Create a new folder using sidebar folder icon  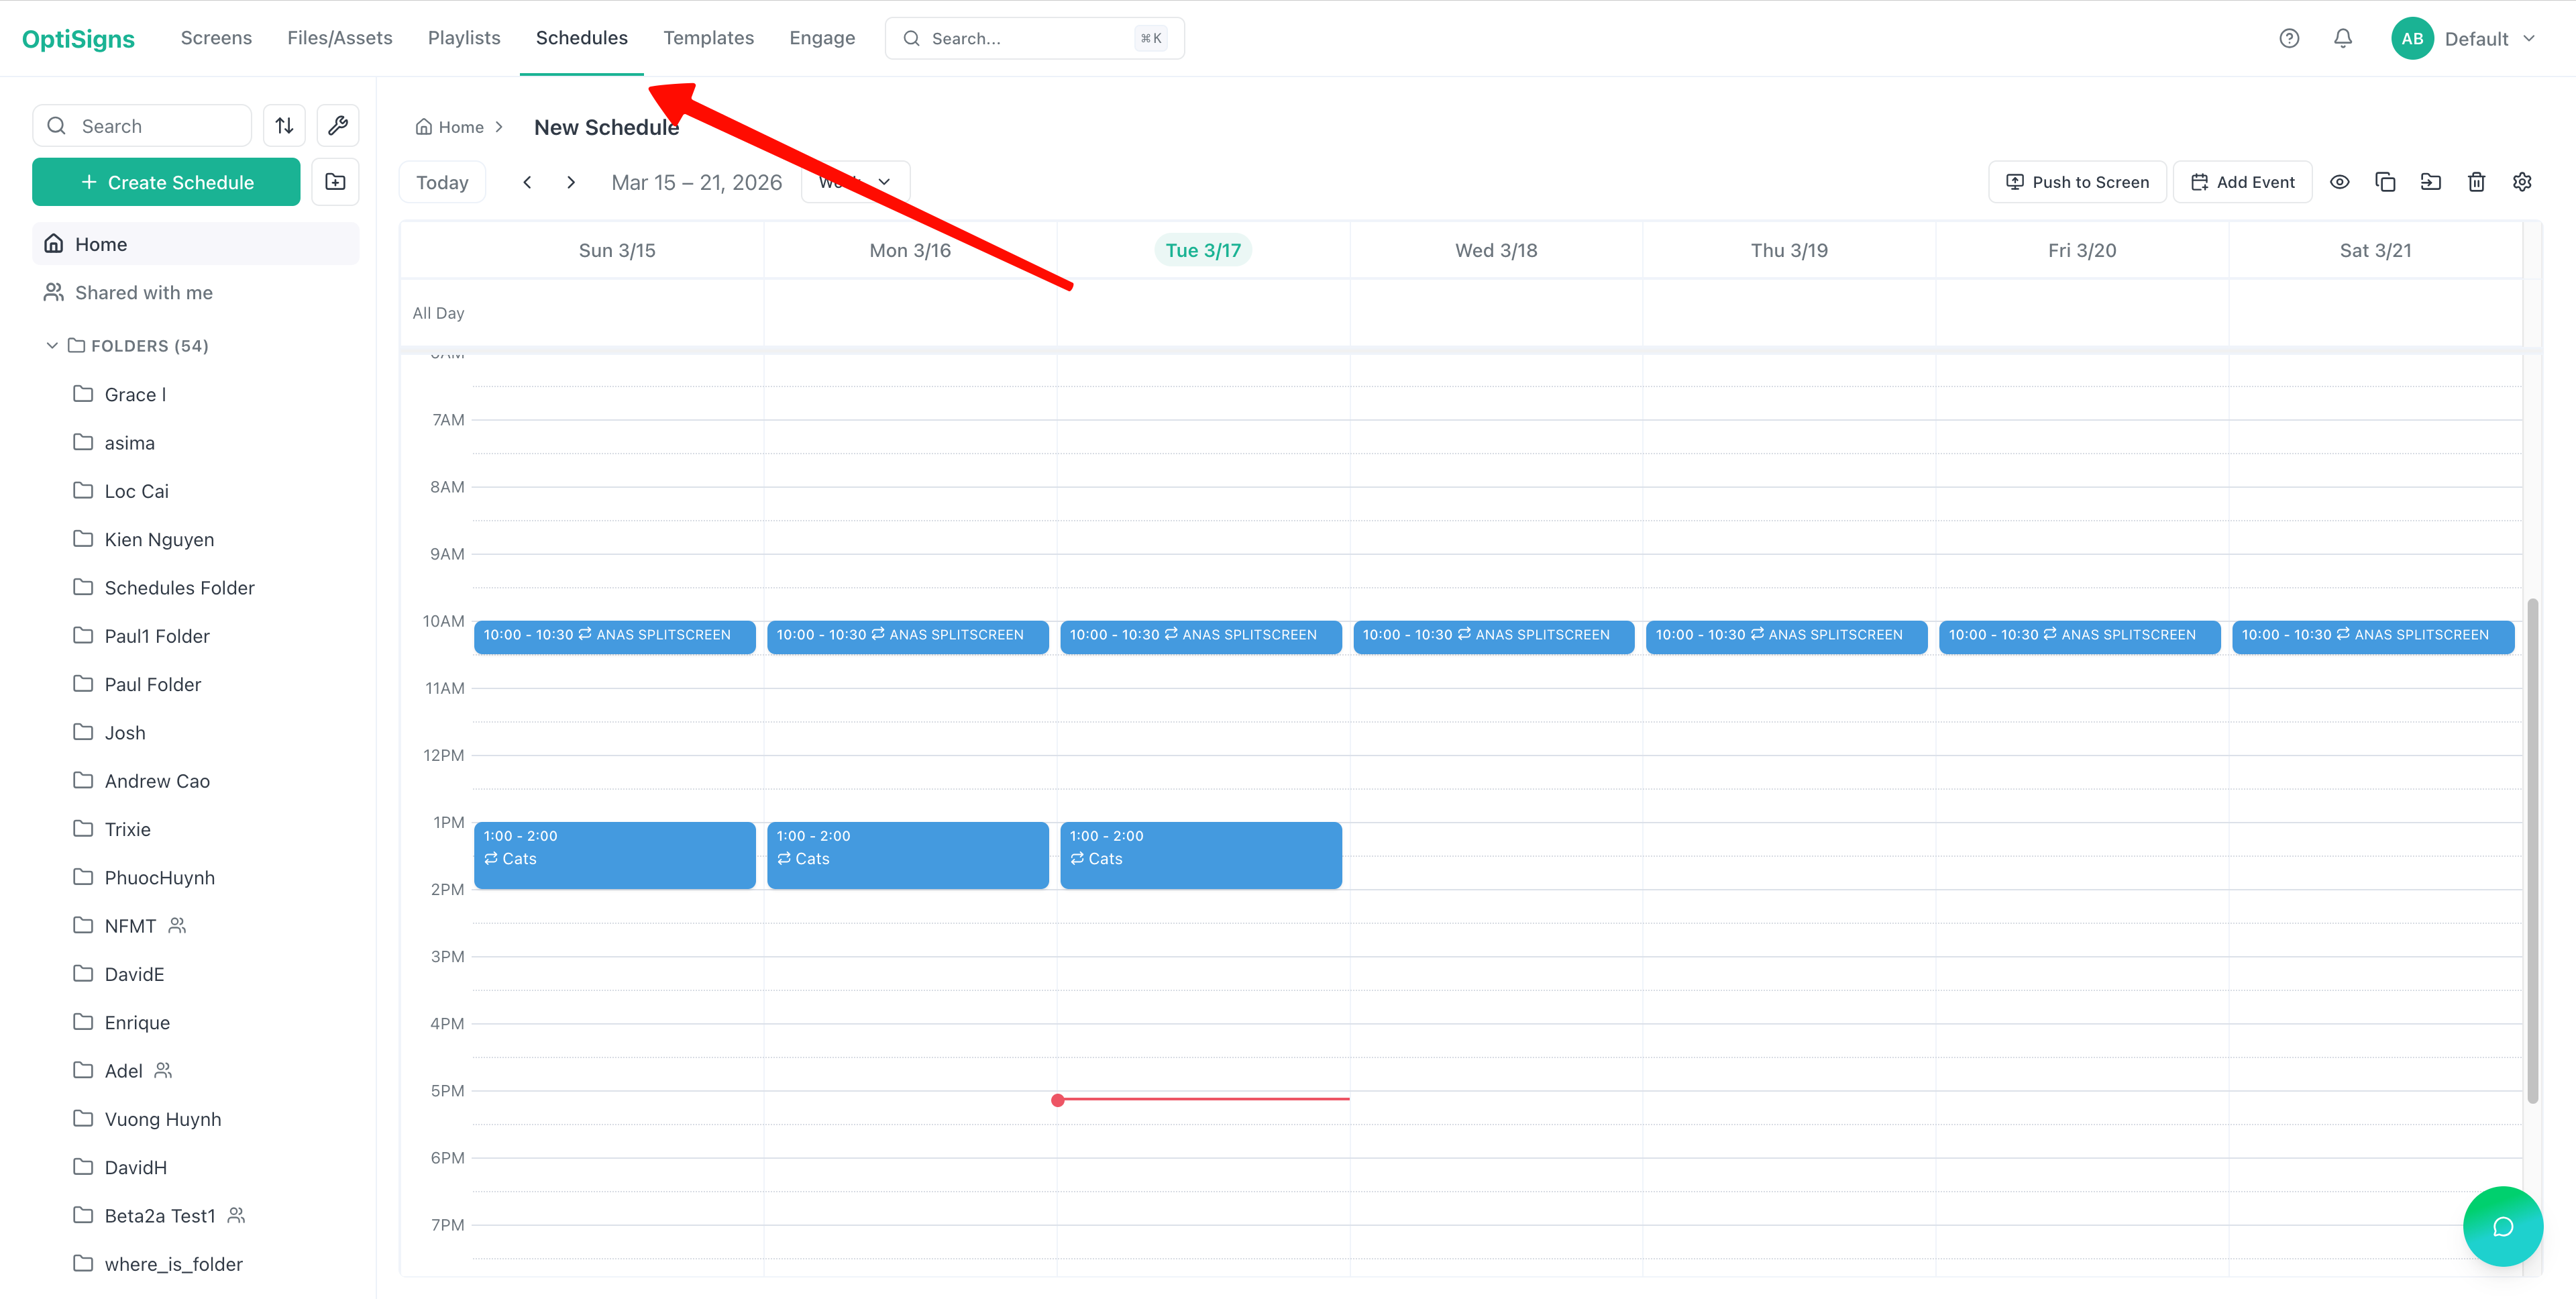pyautogui.click(x=335, y=181)
